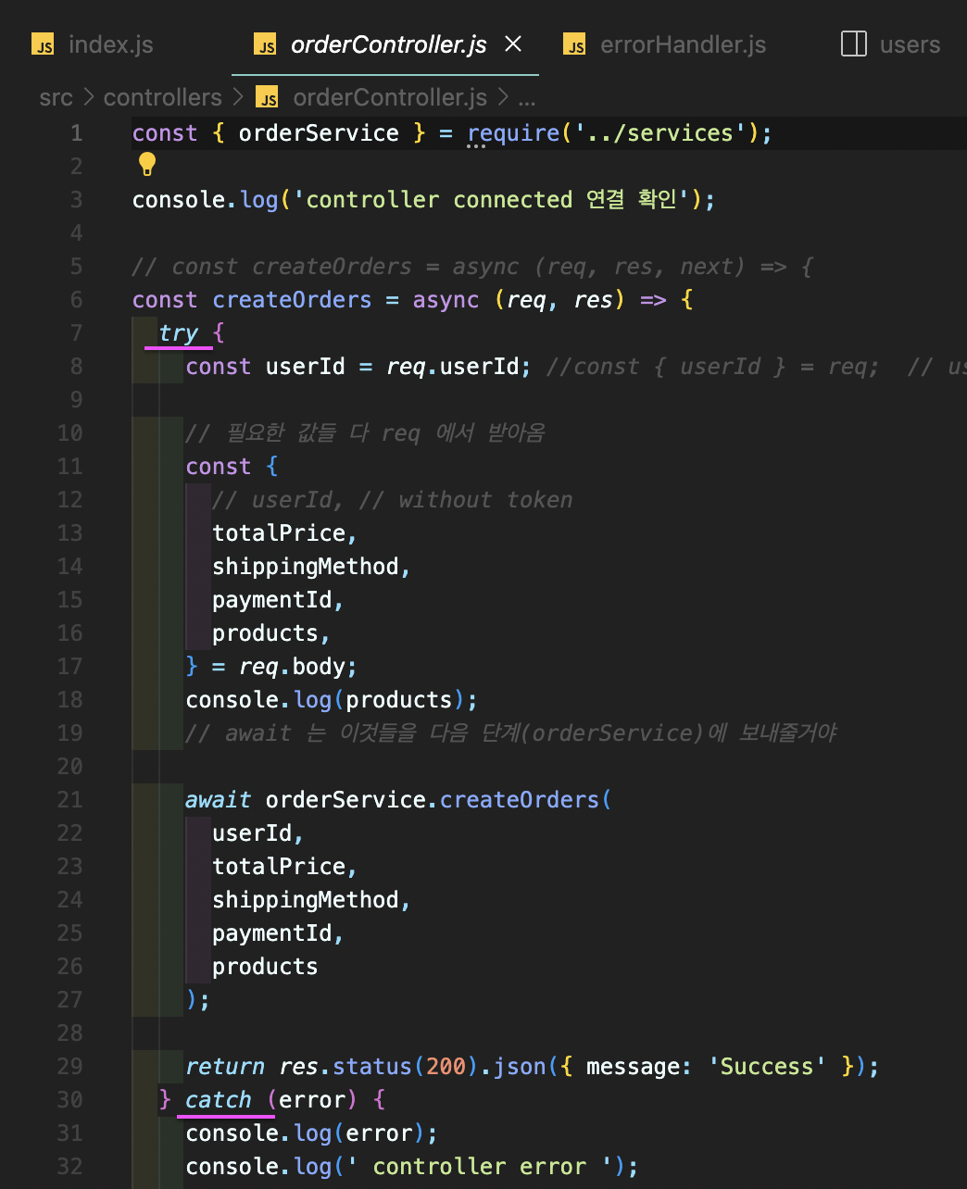Click 'createOrders' on line 6
The image size is (967, 1189).
[x=292, y=300]
